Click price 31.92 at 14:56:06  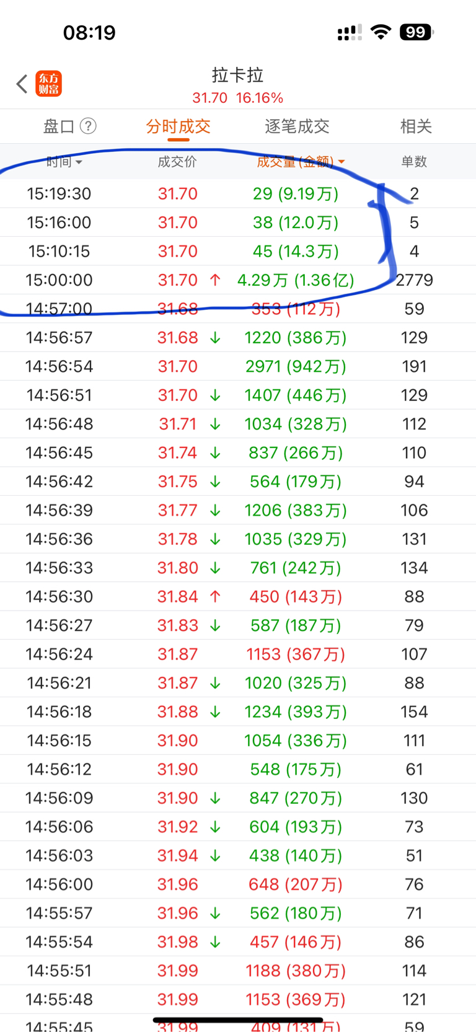click(x=178, y=827)
